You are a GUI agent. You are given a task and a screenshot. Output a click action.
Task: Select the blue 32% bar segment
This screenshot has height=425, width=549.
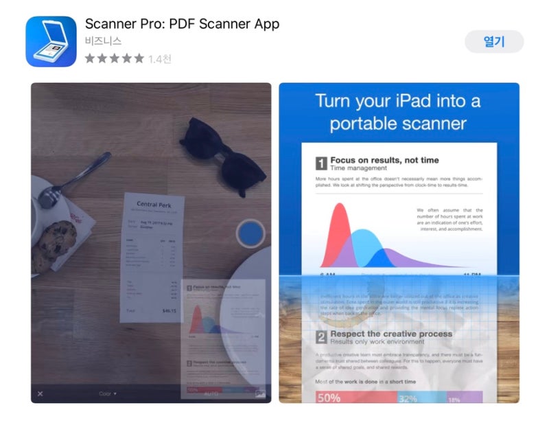pyautogui.click(x=422, y=397)
